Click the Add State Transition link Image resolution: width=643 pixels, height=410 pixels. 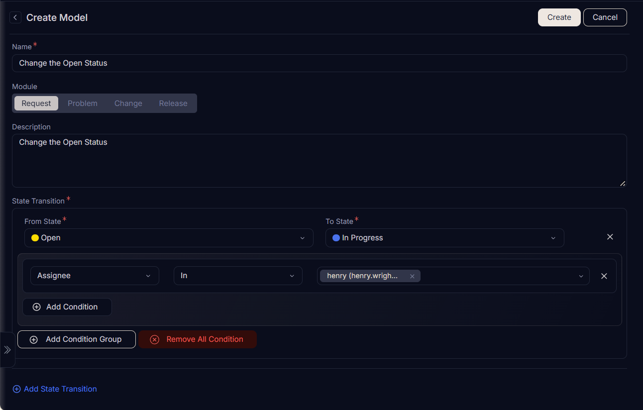click(55, 389)
